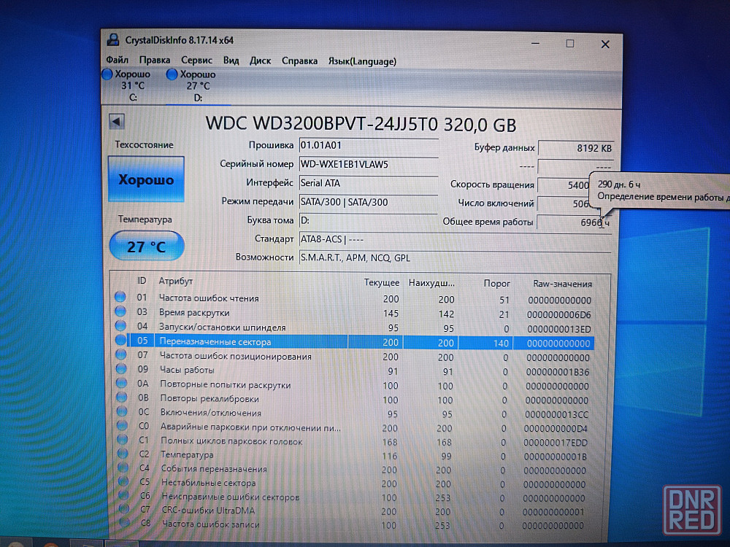Image resolution: width=730 pixels, height=547 pixels.
Task: Open the Язык(Language) menu
Action: [x=362, y=61]
